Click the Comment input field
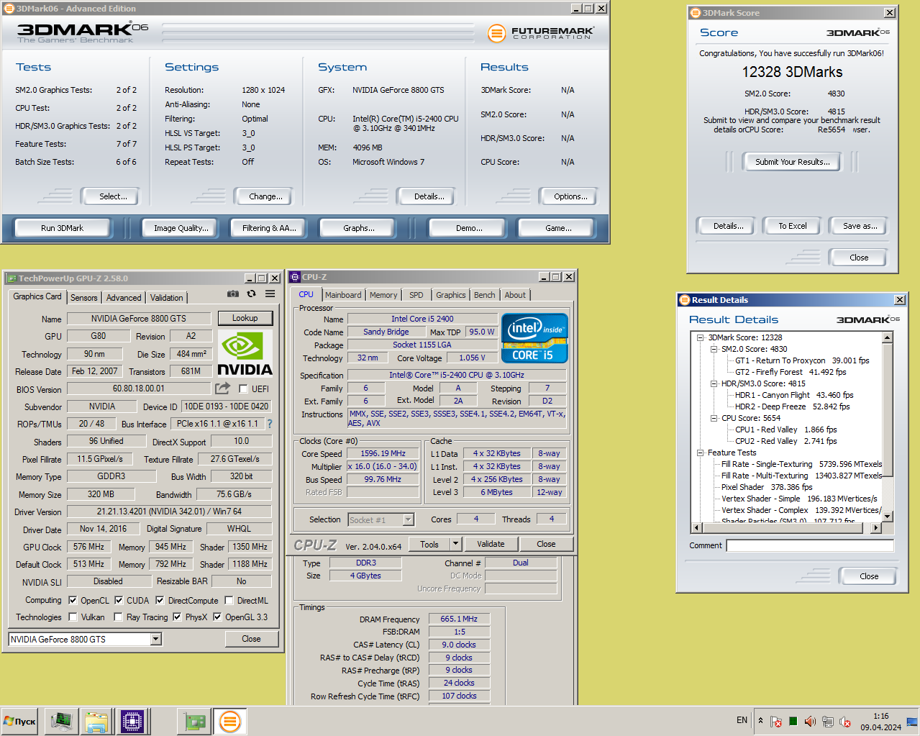920x736 pixels. pos(810,545)
